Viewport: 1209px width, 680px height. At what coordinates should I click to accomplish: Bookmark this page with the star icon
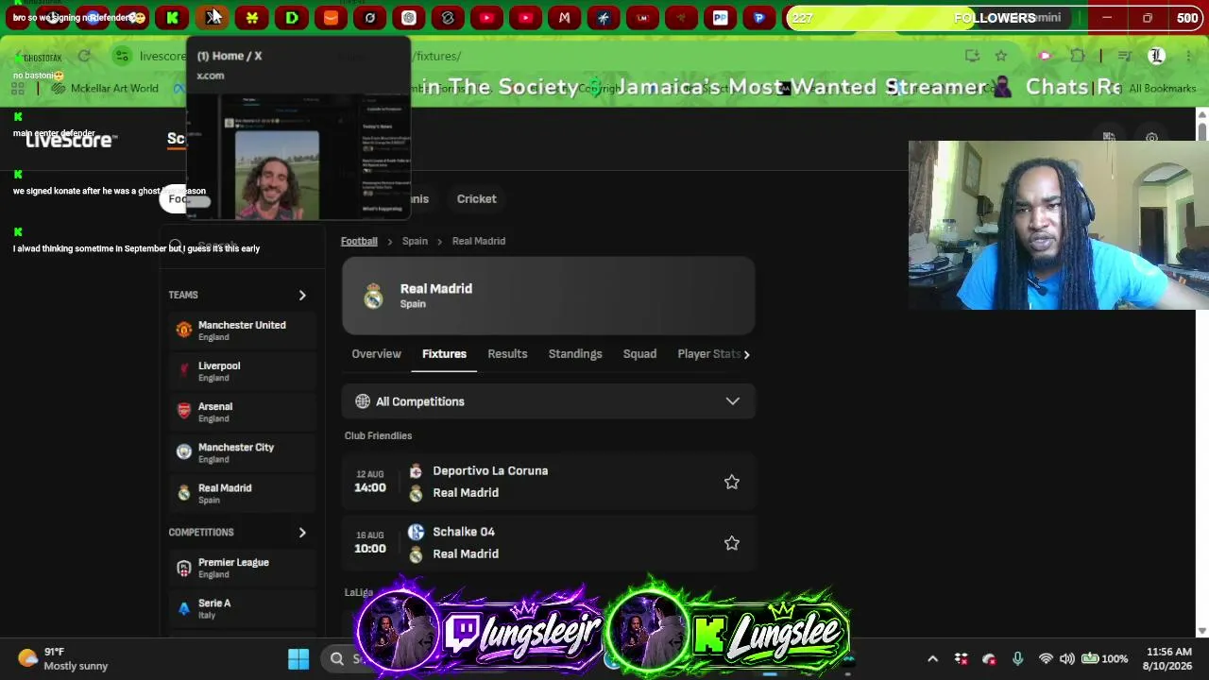tap(1001, 56)
